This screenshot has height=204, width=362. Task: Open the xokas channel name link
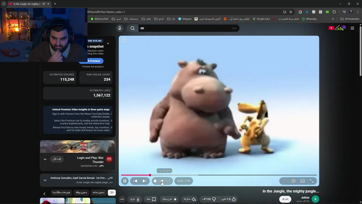coord(305,197)
